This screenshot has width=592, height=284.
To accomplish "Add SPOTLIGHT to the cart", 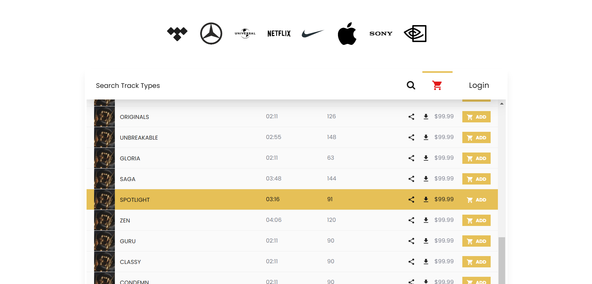I will click(476, 200).
